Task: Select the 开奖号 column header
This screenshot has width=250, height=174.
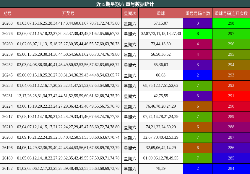Action: (68, 13)
